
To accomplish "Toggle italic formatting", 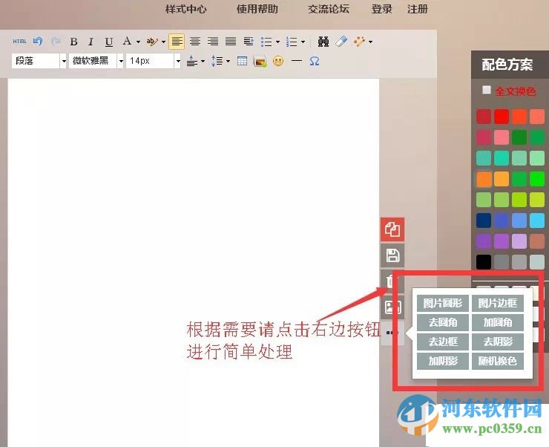I will coord(91,42).
